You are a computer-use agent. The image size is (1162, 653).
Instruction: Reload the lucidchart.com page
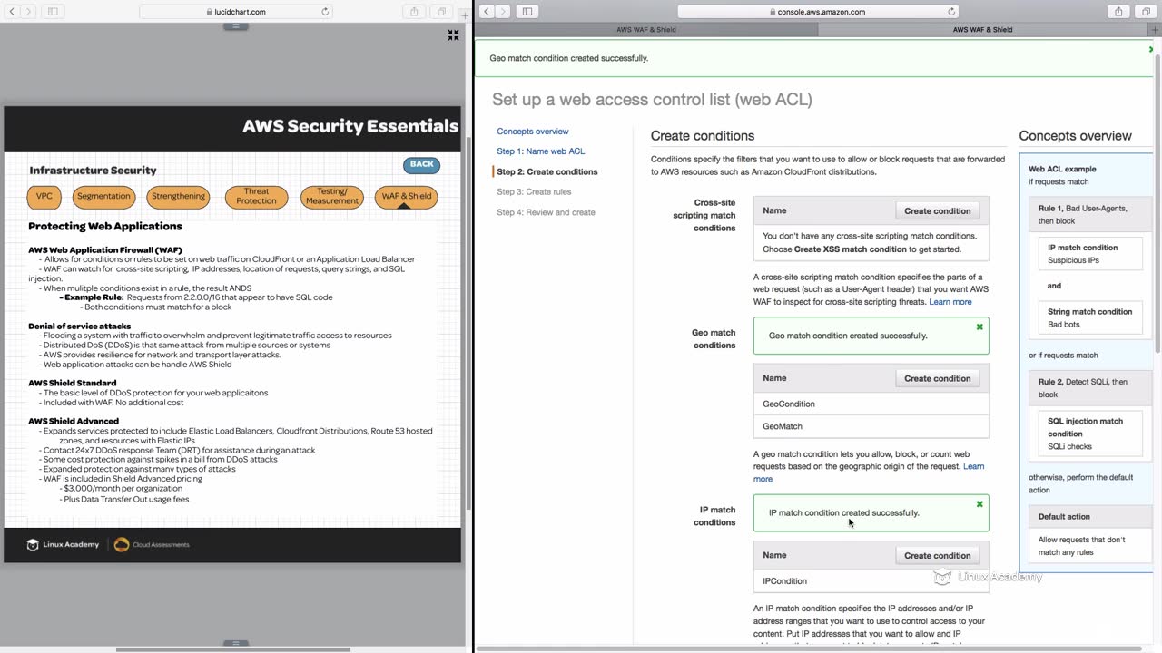point(325,12)
